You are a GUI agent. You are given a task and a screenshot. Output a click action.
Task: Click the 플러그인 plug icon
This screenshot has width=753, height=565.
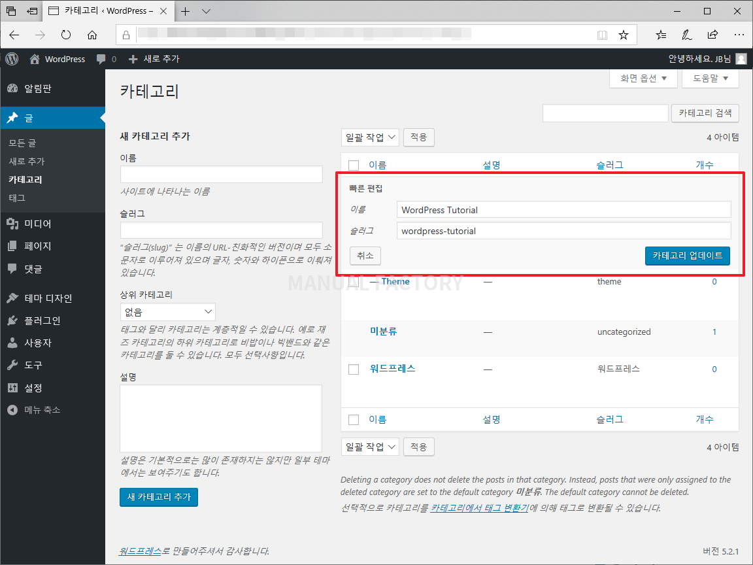12,320
